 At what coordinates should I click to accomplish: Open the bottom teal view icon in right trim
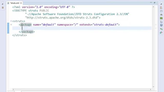point(161,32)
